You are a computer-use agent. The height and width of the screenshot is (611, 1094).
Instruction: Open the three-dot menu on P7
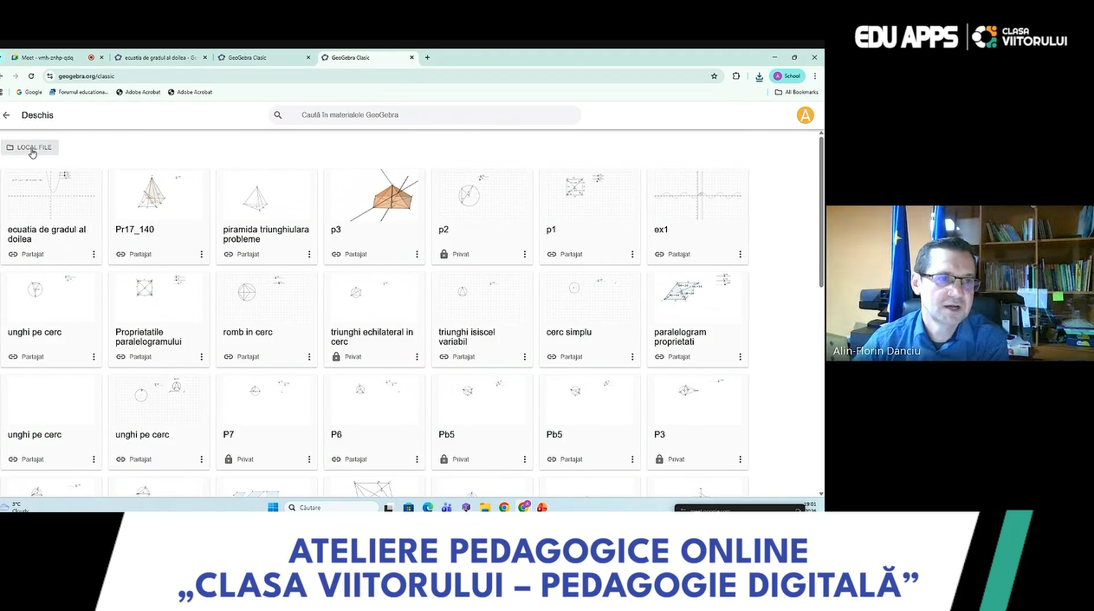click(309, 459)
